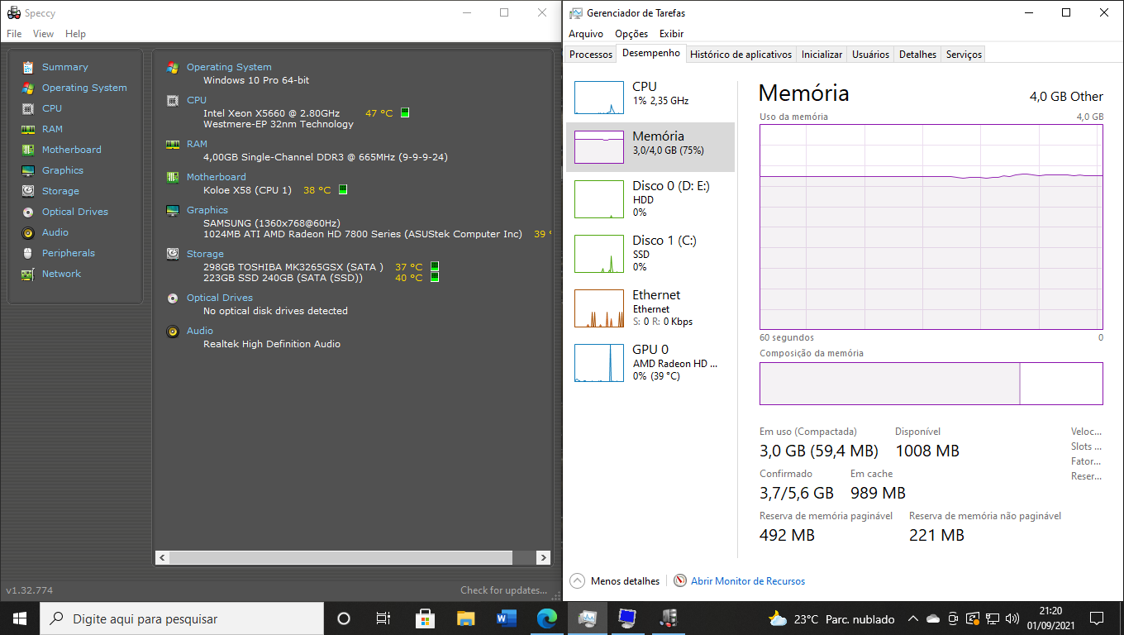Open the Storage heading link in Speccy summary
The image size is (1124, 635).
pos(205,254)
